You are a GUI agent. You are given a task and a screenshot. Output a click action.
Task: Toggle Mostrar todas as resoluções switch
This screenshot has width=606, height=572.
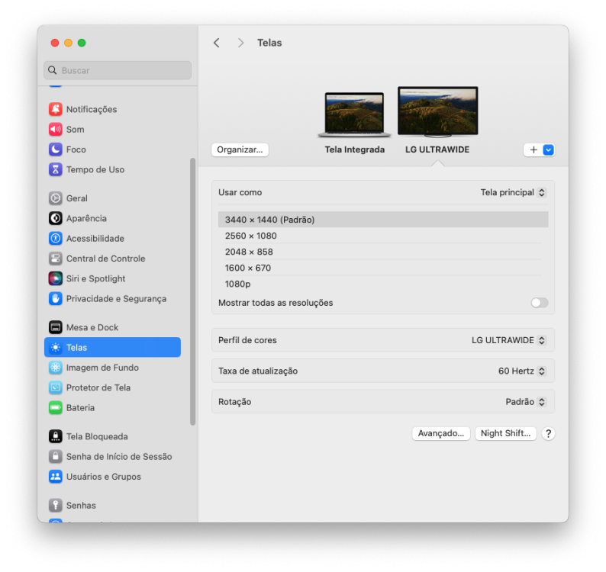pyautogui.click(x=540, y=303)
